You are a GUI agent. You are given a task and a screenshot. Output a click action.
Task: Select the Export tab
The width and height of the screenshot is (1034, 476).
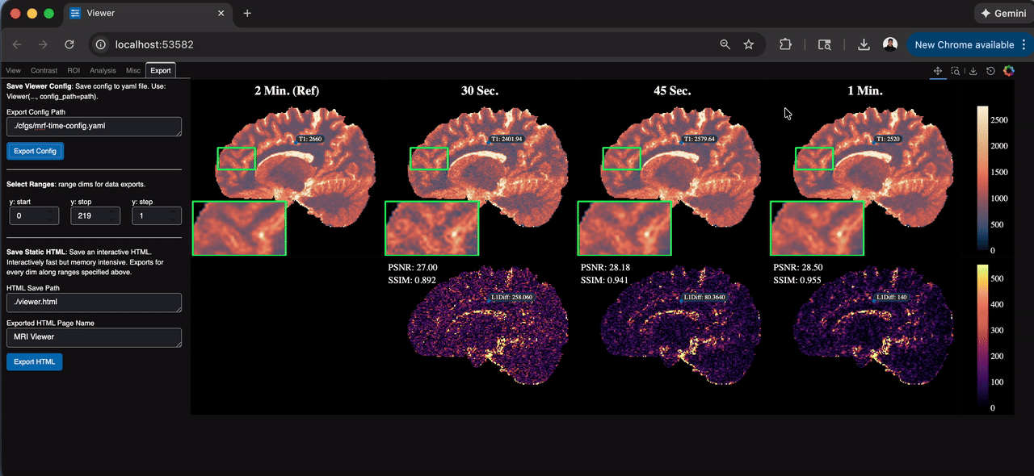[x=160, y=71]
